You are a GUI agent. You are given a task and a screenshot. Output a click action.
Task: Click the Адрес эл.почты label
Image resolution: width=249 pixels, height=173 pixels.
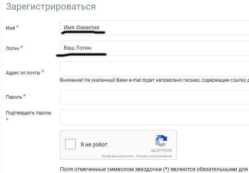click(x=23, y=73)
